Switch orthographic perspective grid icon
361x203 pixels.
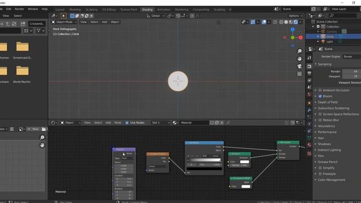300,74
